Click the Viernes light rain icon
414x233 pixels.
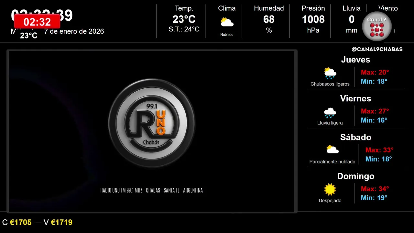pos(330,113)
